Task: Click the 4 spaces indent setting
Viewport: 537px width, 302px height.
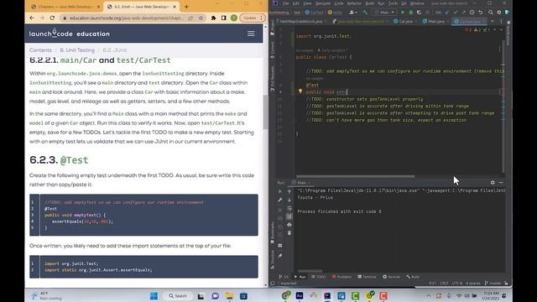Action: [473, 284]
